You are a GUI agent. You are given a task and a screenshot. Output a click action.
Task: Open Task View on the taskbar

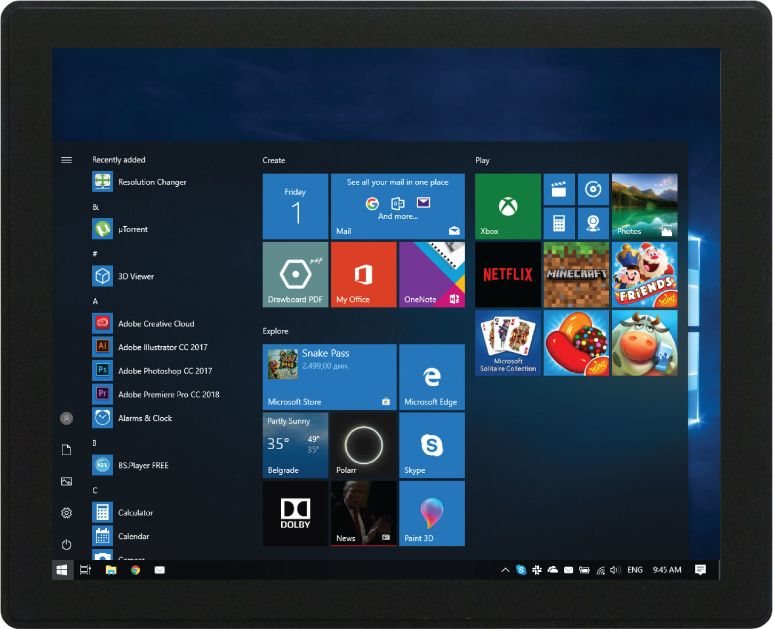click(85, 570)
